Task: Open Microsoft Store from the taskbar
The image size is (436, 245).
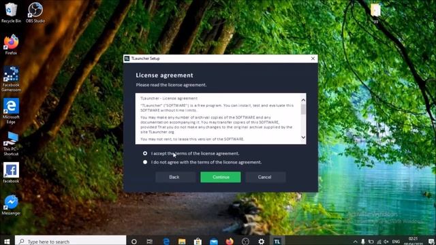Action: coord(198,242)
